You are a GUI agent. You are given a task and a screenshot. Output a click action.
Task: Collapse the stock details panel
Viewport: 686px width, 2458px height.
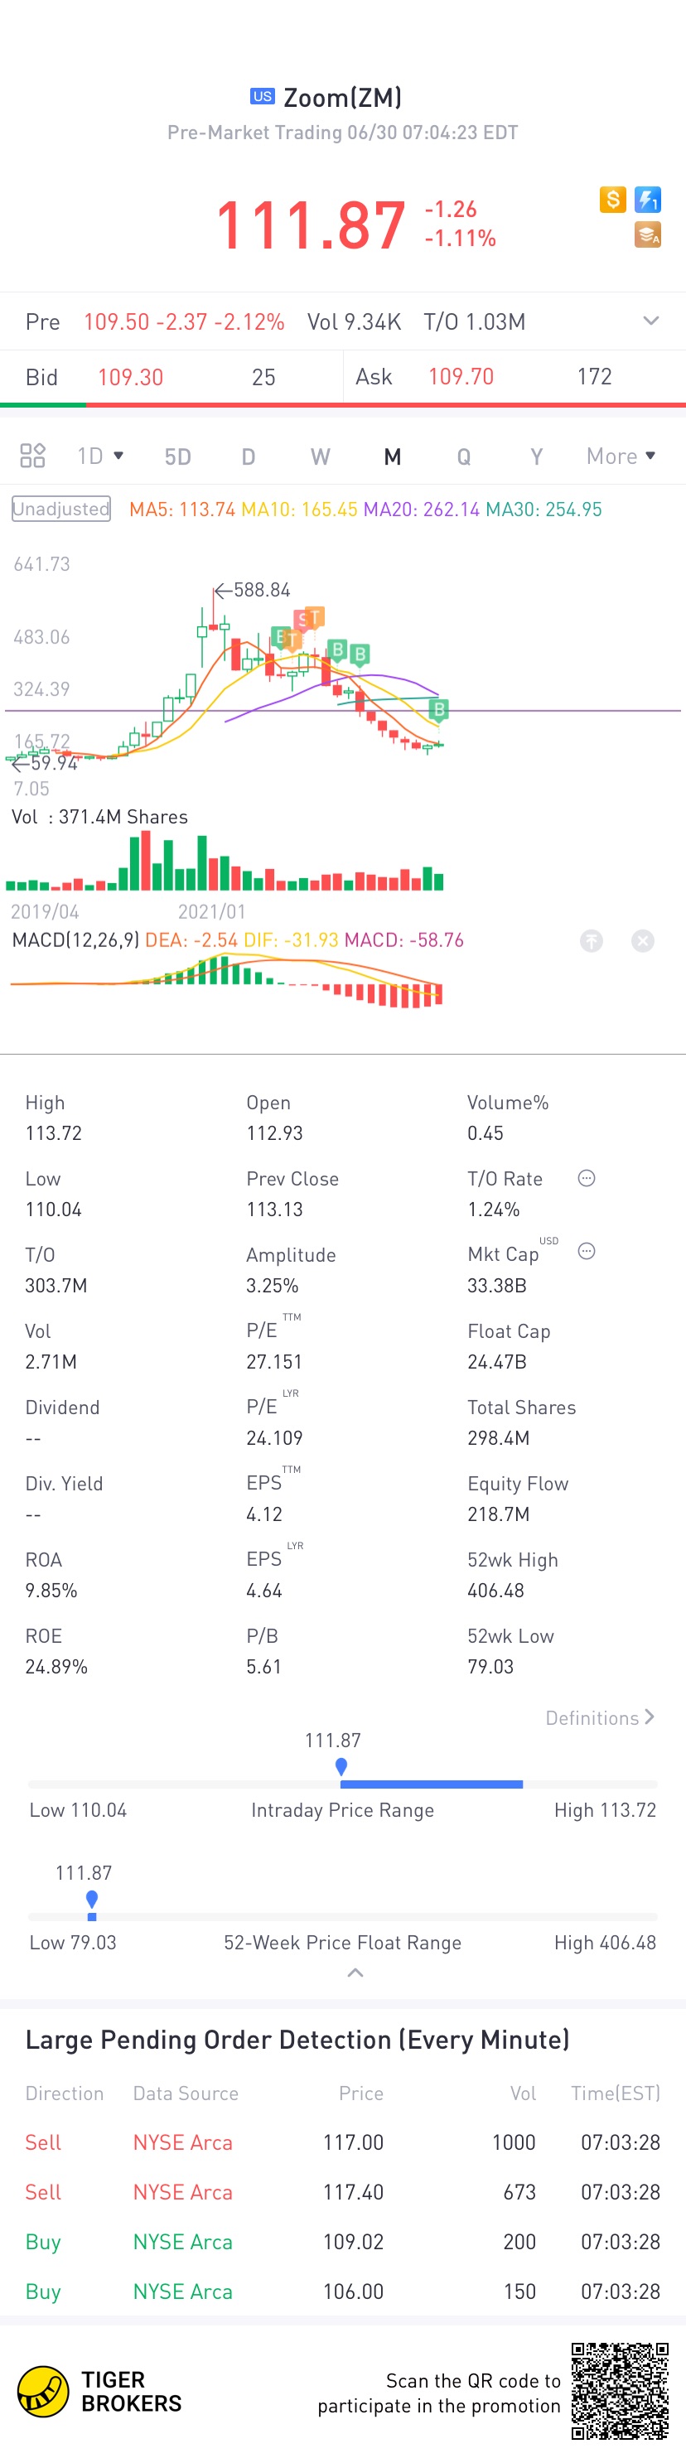[x=355, y=1973]
